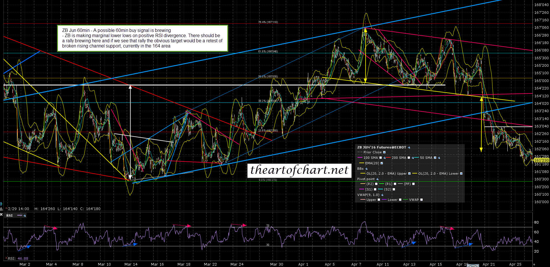Open 50 SMA settings wrench
Viewport: 550px width, 267px height.
tap(439, 158)
